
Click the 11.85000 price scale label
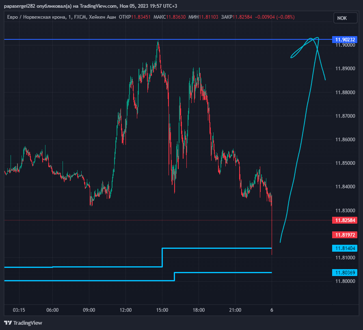345,163
